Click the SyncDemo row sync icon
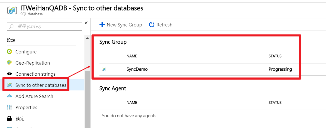The height and width of the screenshot is (128, 326). pos(104,69)
